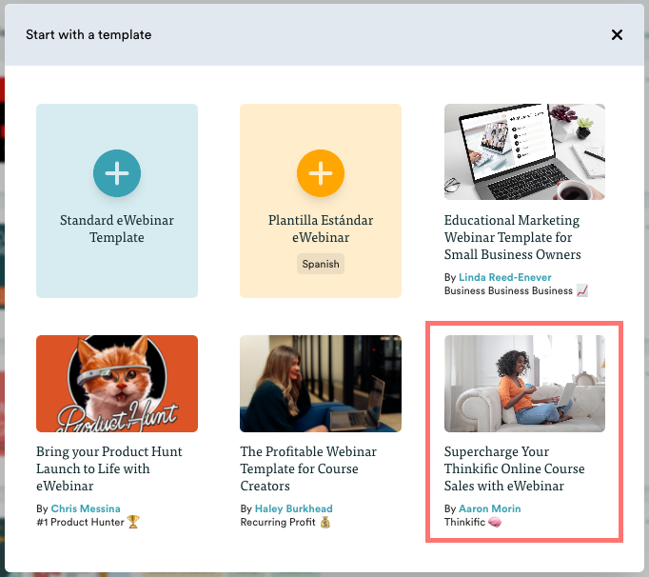This screenshot has width=649, height=577.
Task: Click the chart emoji beside Business tagline
Action: 582,290
